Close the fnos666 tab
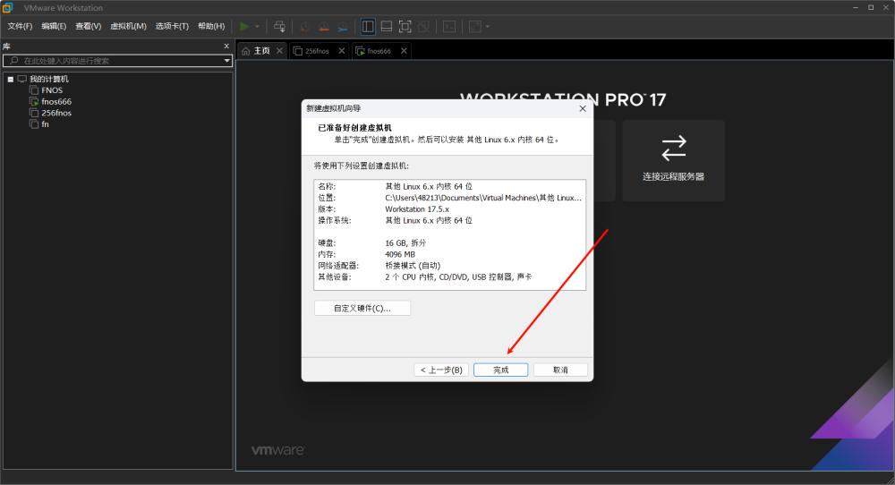The height and width of the screenshot is (485, 895). click(404, 51)
